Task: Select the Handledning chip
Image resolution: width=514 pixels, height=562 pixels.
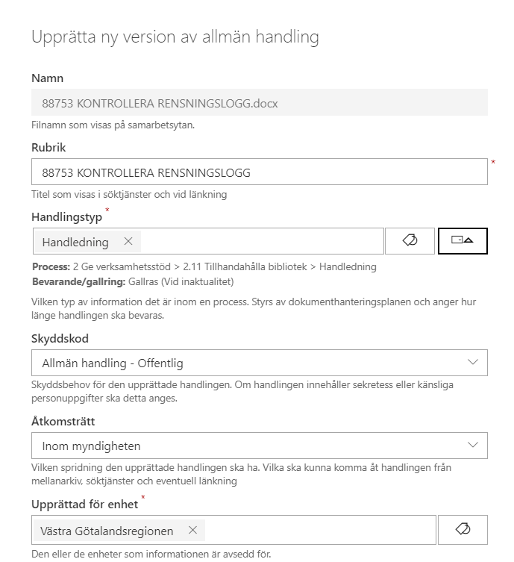Action: pos(75,242)
